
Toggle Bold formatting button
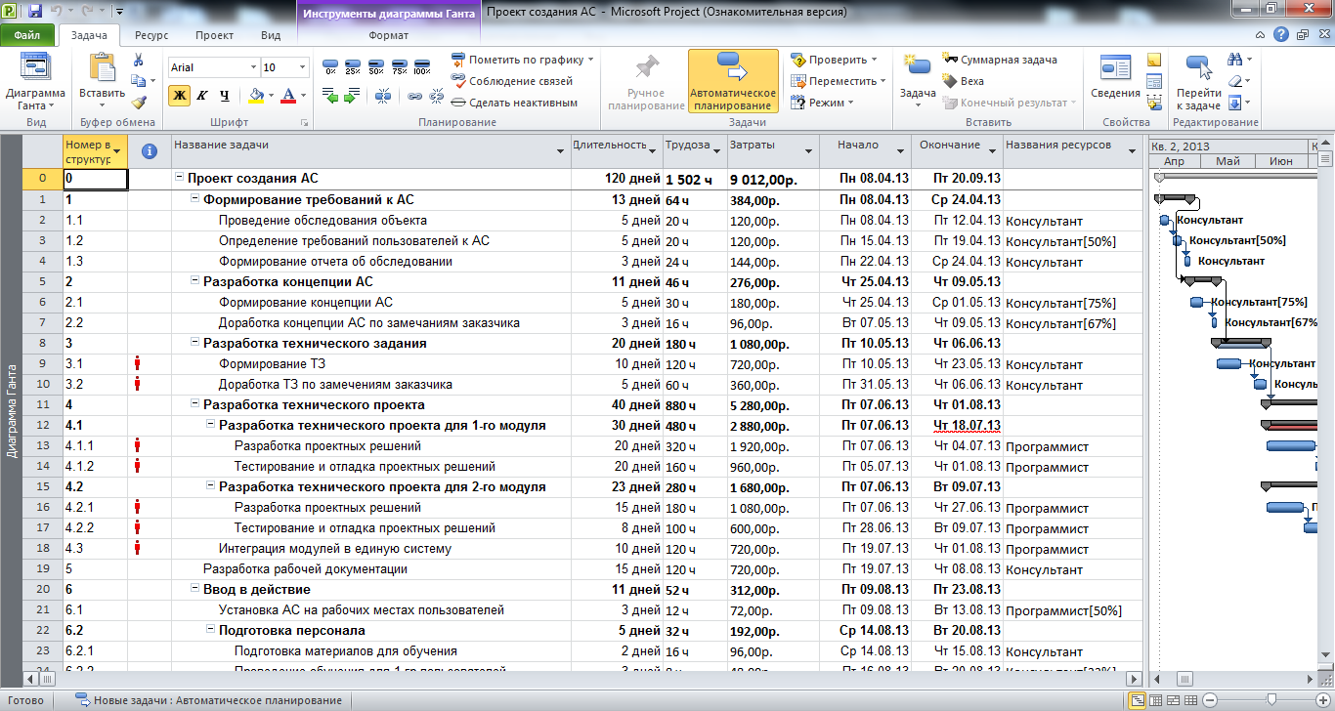179,96
